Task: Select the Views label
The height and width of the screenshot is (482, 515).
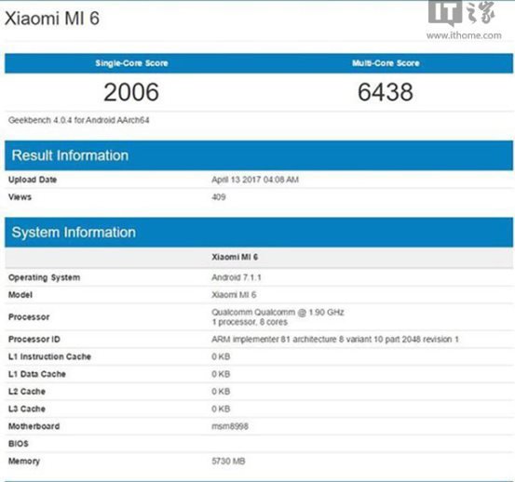Action: pos(20,197)
